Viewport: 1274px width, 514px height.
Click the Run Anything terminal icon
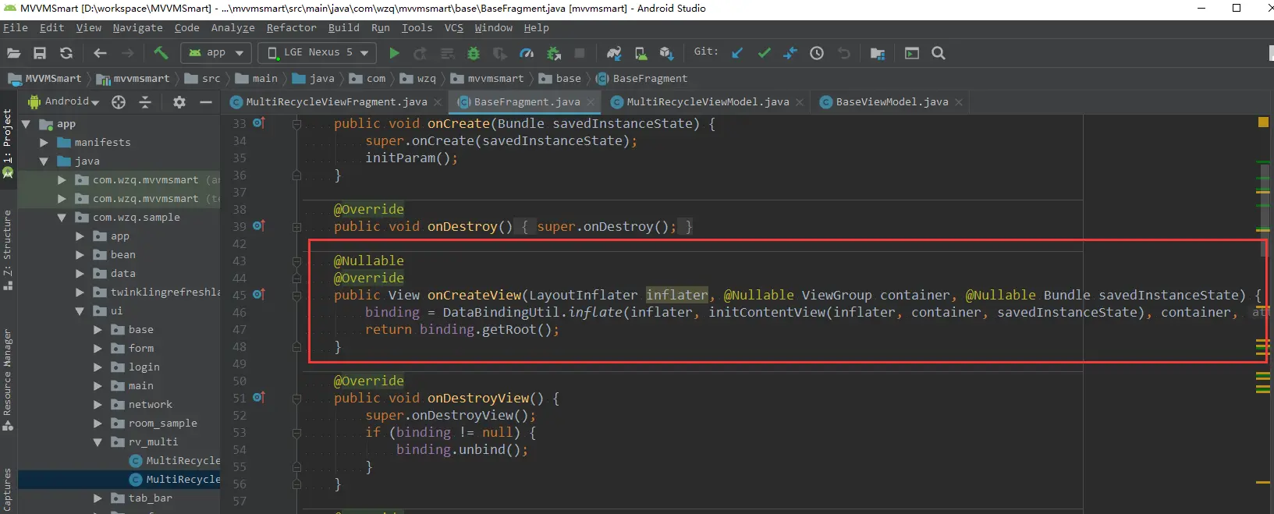coord(912,53)
